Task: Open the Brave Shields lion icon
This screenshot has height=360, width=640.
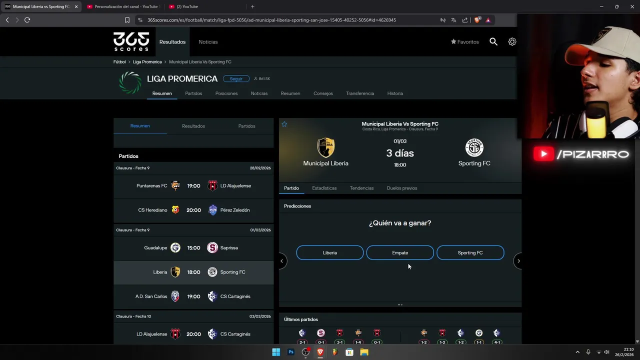Action: [477, 20]
